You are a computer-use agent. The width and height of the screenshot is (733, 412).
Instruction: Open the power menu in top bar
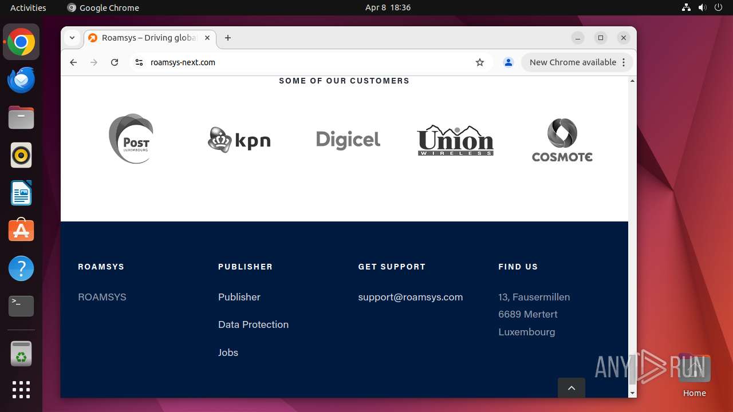coord(719,7)
